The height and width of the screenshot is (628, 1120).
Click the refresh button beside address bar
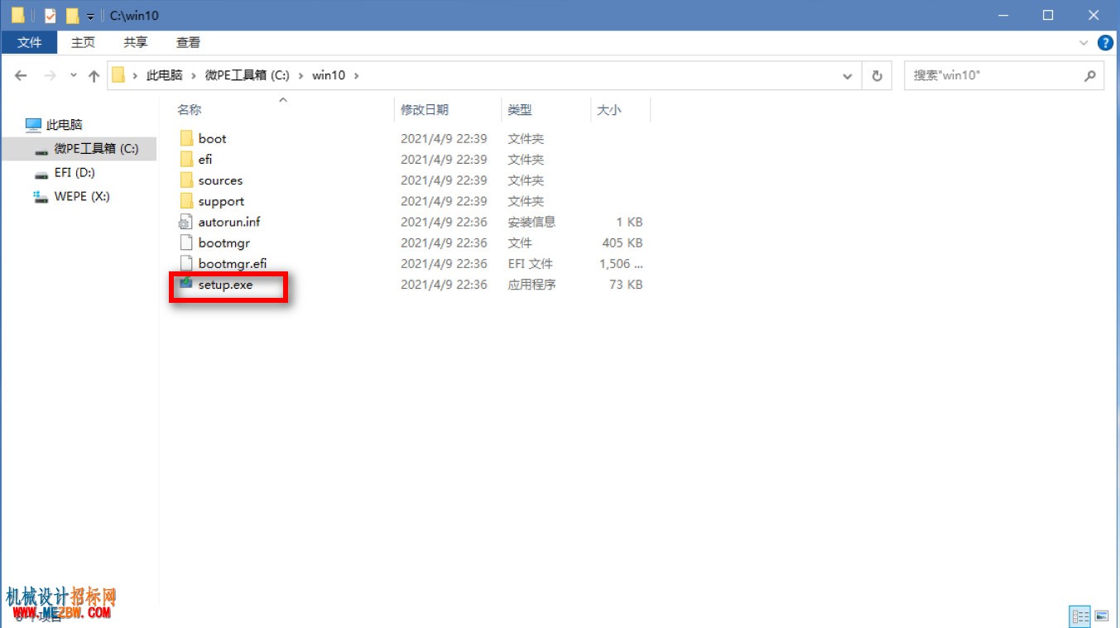coord(877,75)
